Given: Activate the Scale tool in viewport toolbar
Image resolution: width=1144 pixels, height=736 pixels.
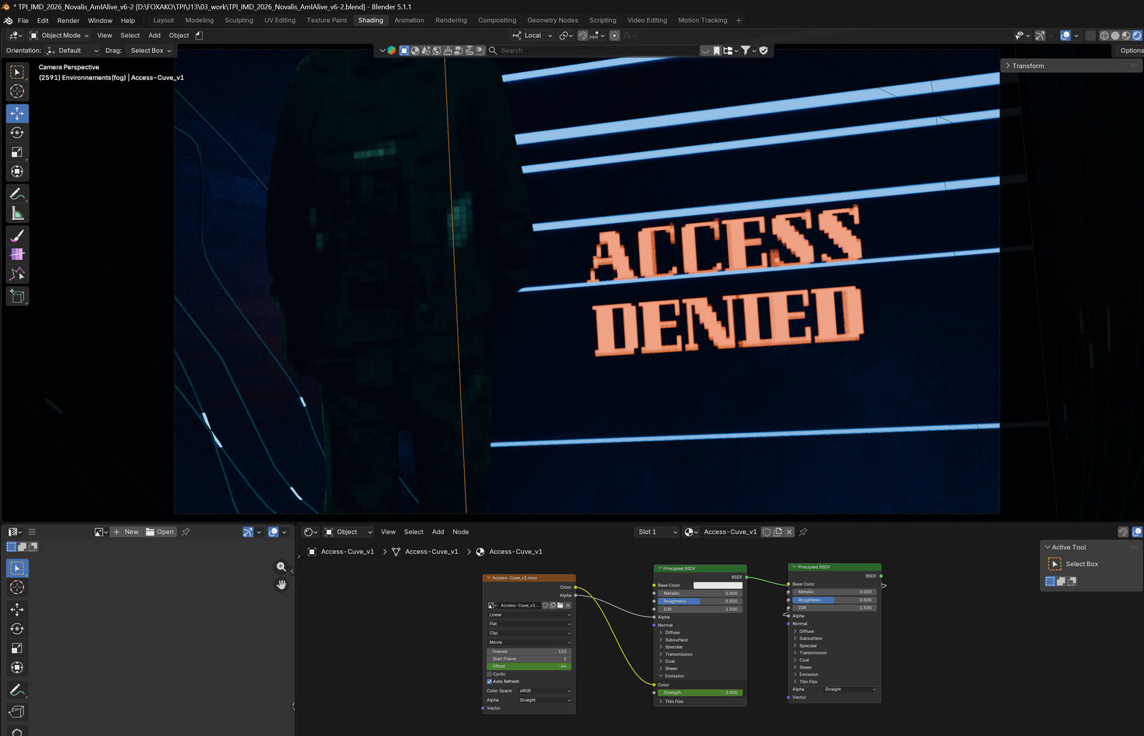Looking at the screenshot, I should 17,151.
